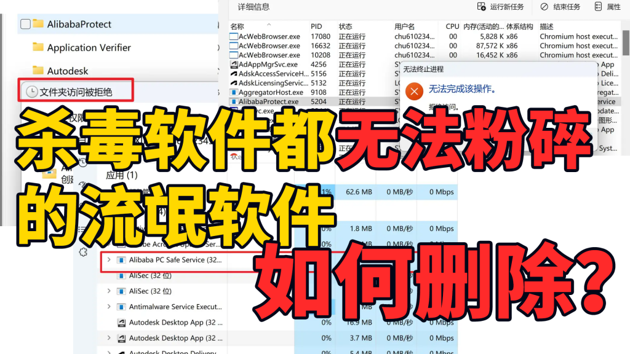Click the Alibaba PC Safe Service icon
The height and width of the screenshot is (354, 630).
coord(121,260)
